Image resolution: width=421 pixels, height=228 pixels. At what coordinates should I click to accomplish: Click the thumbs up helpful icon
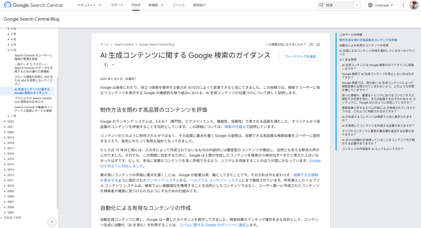312,44
